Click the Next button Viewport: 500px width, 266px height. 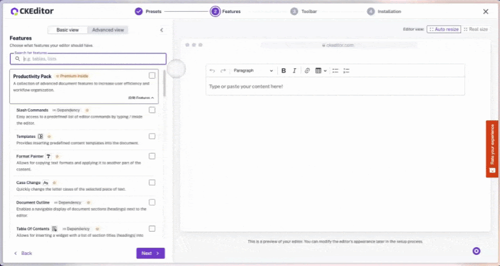tap(150, 253)
